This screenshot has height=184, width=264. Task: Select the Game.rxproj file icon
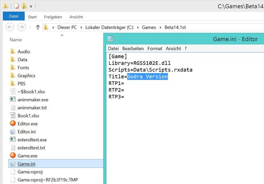tap(13, 172)
